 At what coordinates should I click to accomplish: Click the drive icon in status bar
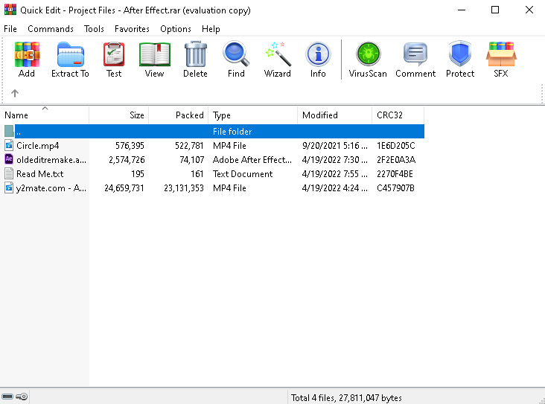click(7, 397)
